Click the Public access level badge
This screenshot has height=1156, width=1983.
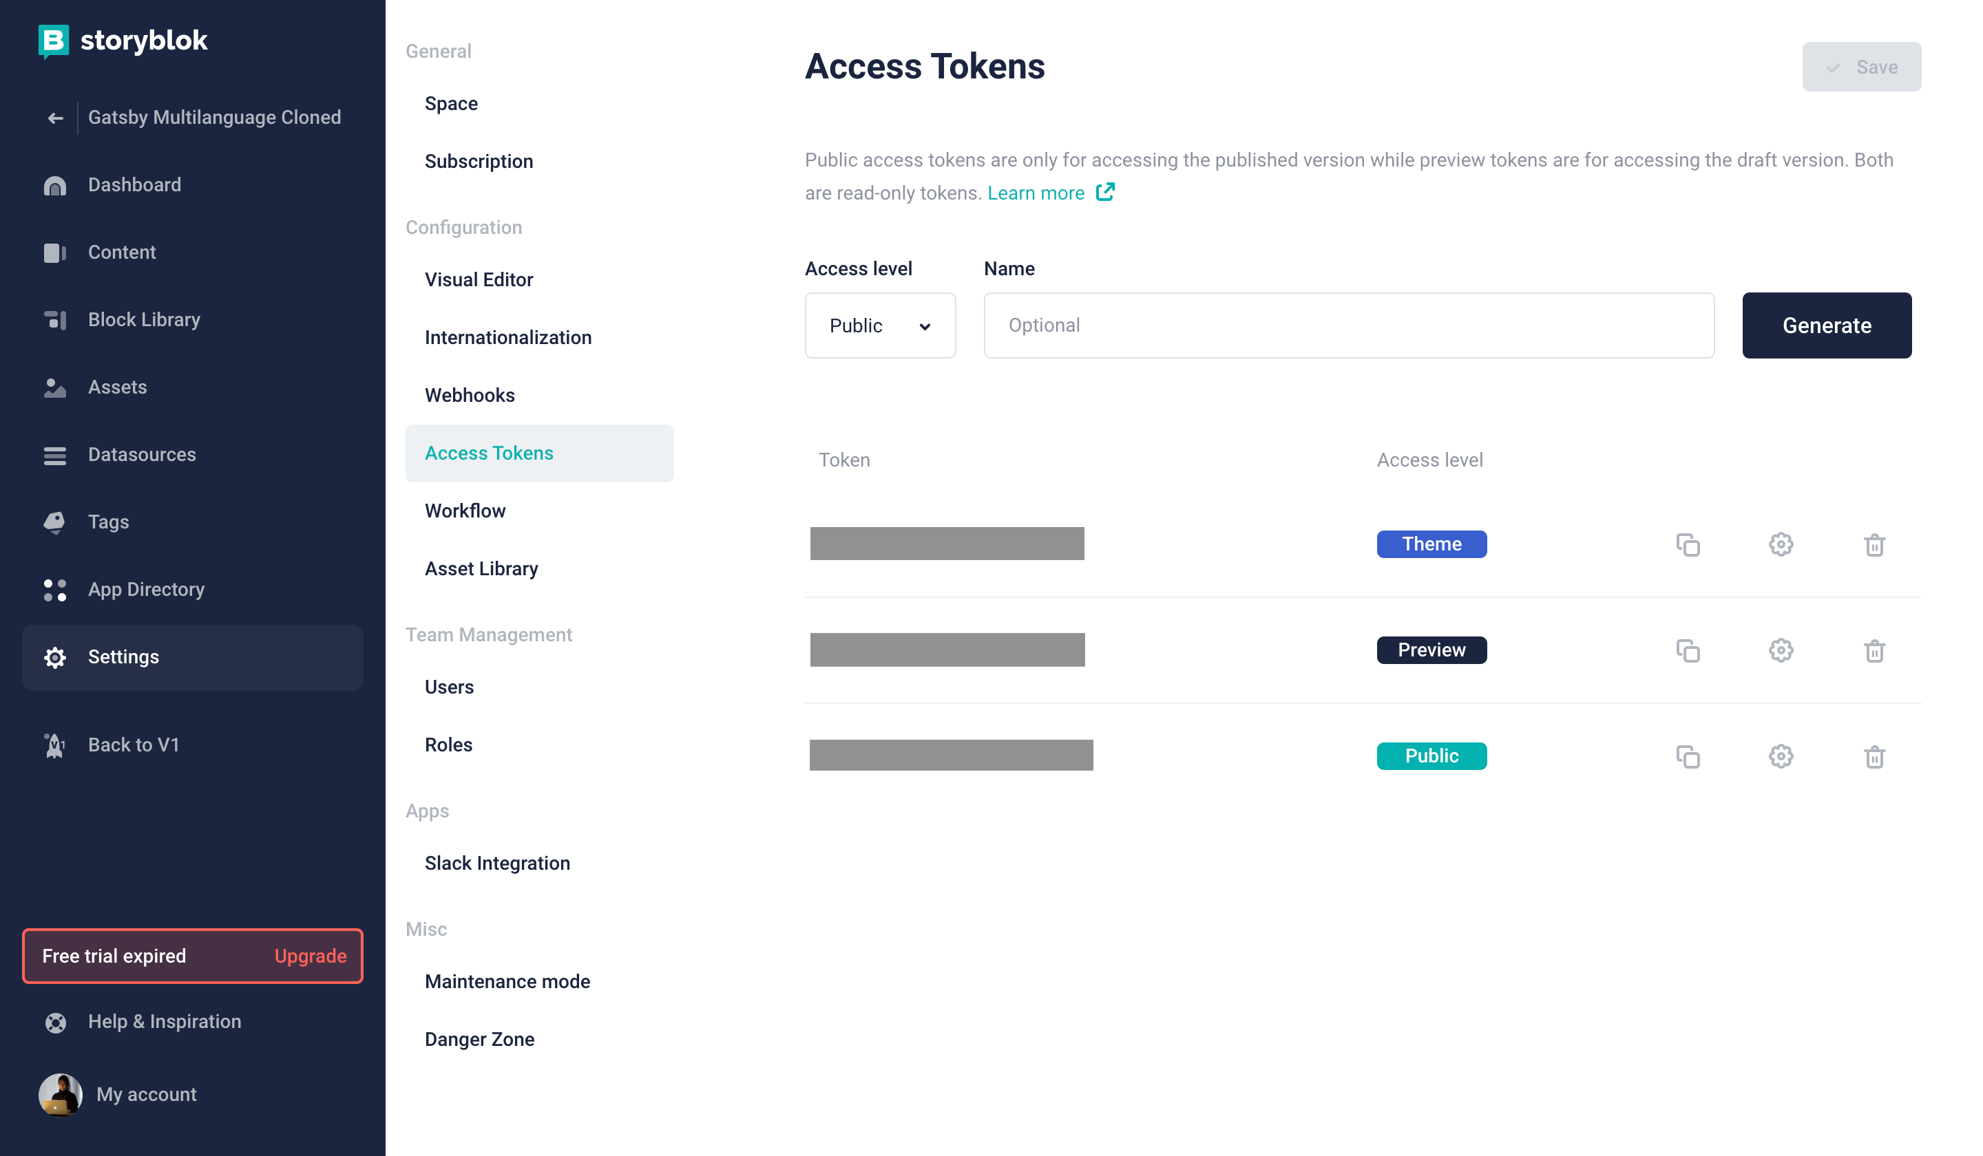[x=1431, y=756]
